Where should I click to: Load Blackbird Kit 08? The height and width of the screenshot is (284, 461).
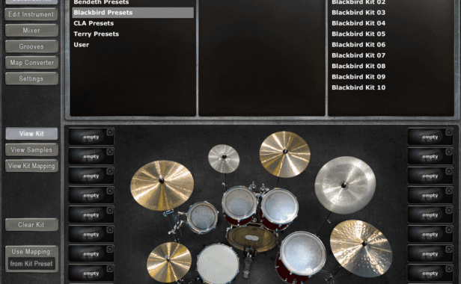click(x=358, y=66)
